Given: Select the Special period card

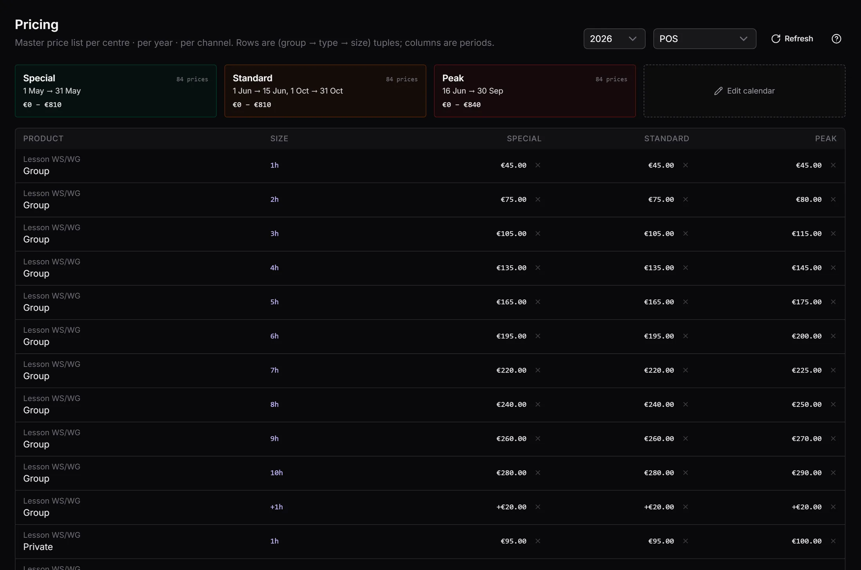Looking at the screenshot, I should 115,91.
